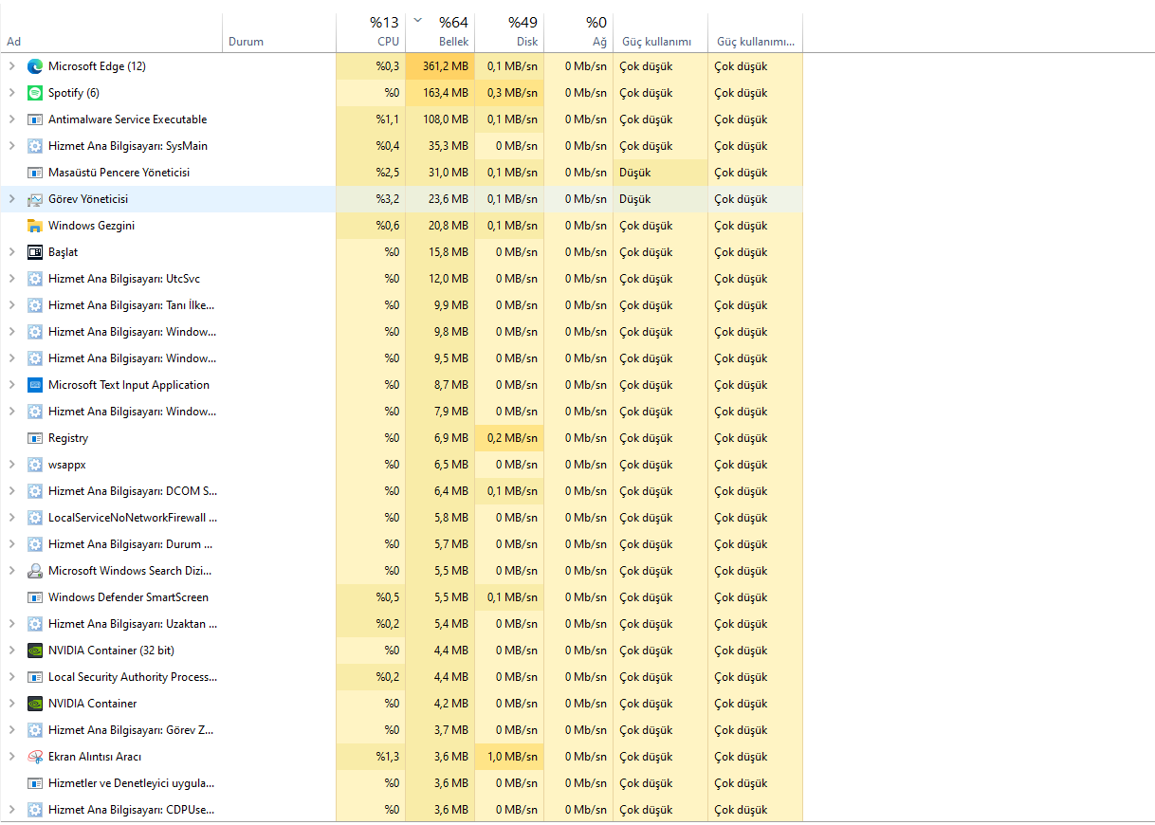
Task: Expand the SysMain service host row
Action: pos(11,146)
